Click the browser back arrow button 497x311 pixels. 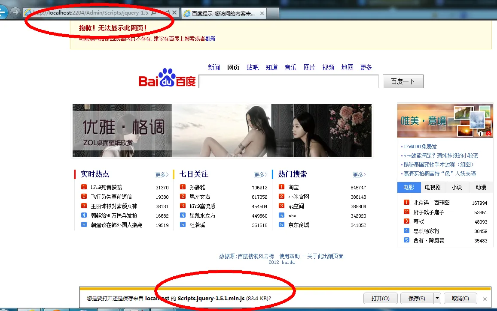(x=3, y=13)
